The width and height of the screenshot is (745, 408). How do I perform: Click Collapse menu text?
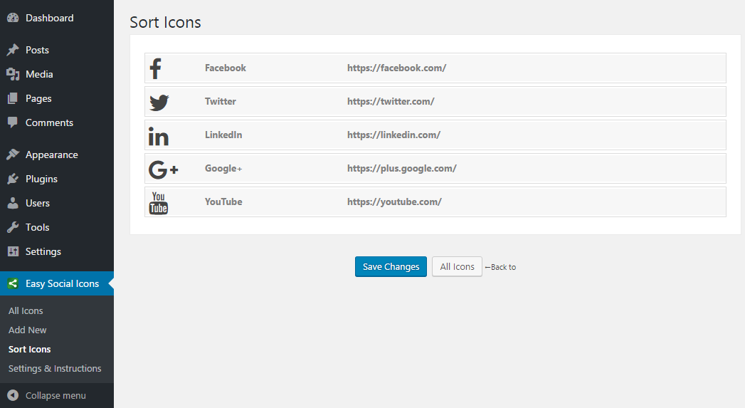point(56,395)
